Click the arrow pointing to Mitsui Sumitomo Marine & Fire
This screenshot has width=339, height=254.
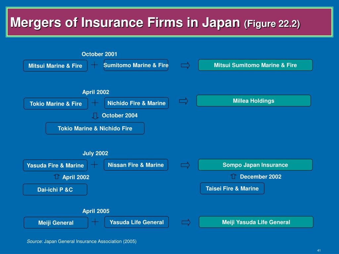[185, 65]
